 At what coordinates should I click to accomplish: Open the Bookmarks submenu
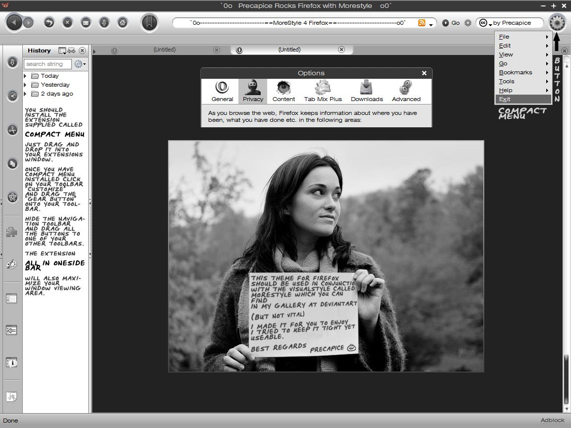(x=523, y=72)
